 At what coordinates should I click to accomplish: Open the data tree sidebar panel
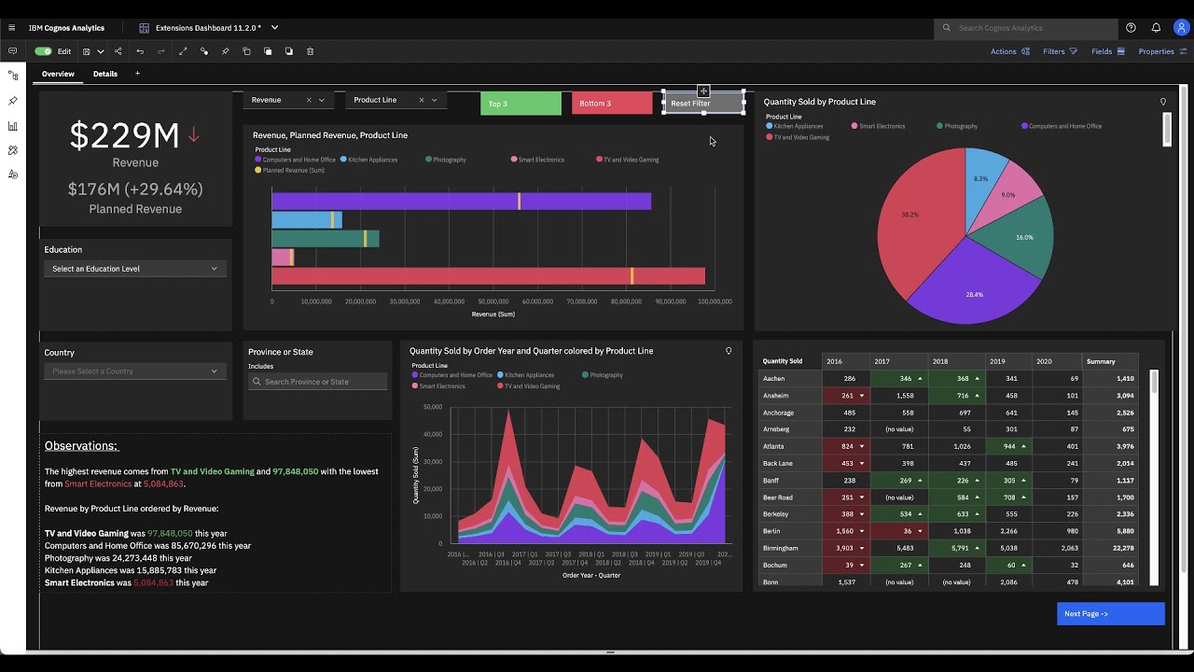click(13, 76)
